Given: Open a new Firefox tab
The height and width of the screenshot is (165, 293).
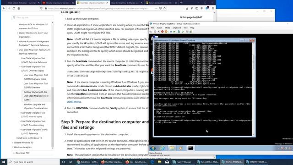Looking at the screenshot, I should (x=181, y=3).
